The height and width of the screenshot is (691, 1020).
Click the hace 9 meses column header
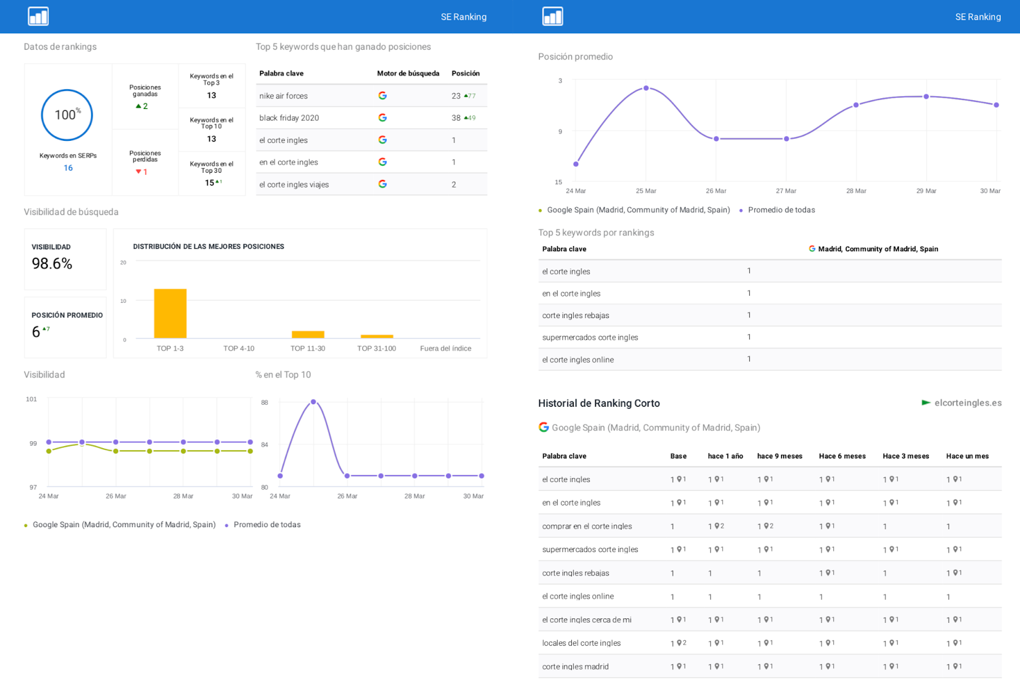point(780,456)
